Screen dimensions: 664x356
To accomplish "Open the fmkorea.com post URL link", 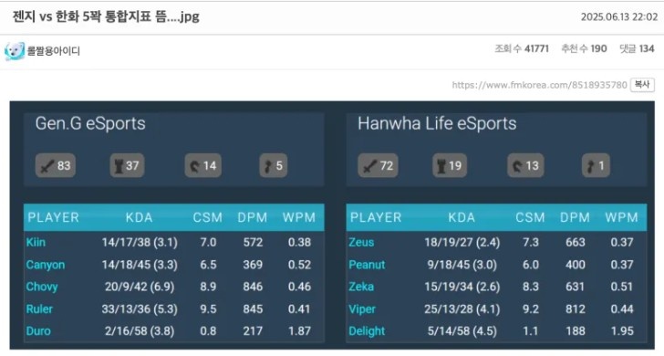I will point(539,85).
